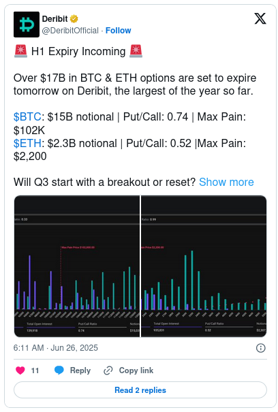Expand the tweet text with Show more
This screenshot has width=278, height=412.
coord(226,182)
